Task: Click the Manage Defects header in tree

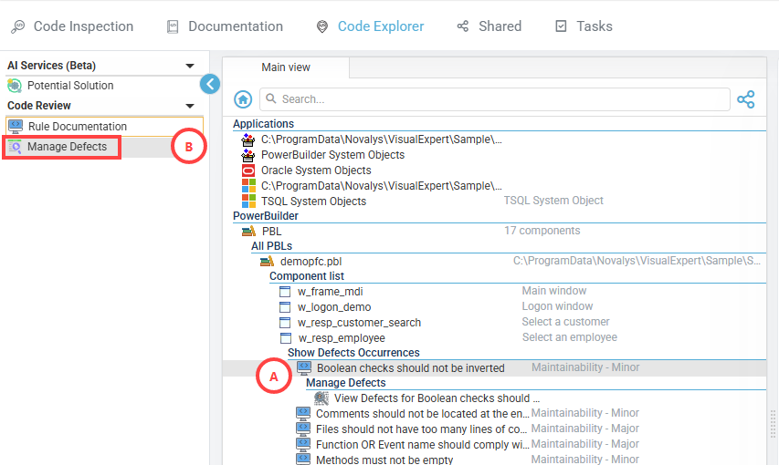Action: pyautogui.click(x=346, y=383)
